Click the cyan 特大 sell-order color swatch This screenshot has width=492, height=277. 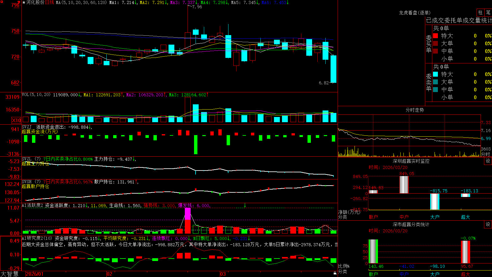point(435,74)
